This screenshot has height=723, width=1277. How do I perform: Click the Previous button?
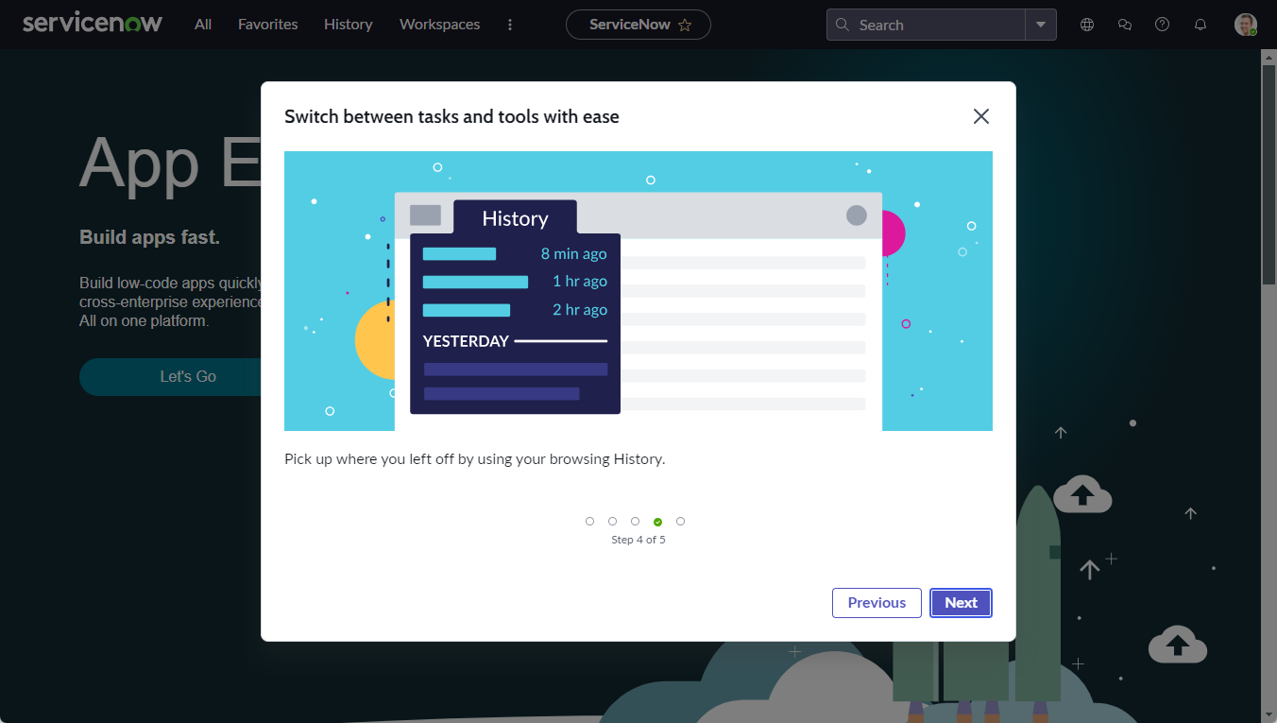point(877,603)
